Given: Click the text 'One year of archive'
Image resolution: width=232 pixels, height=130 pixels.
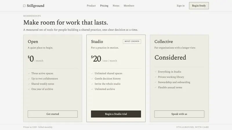Looking at the screenshot, I should (x=42, y=89).
